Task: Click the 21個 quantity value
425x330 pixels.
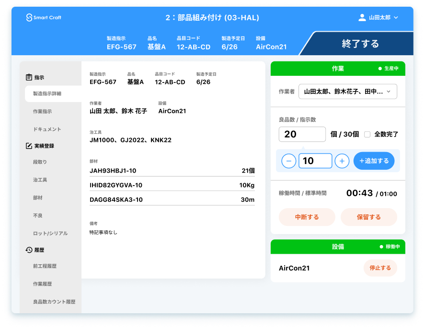Action: tap(248, 171)
